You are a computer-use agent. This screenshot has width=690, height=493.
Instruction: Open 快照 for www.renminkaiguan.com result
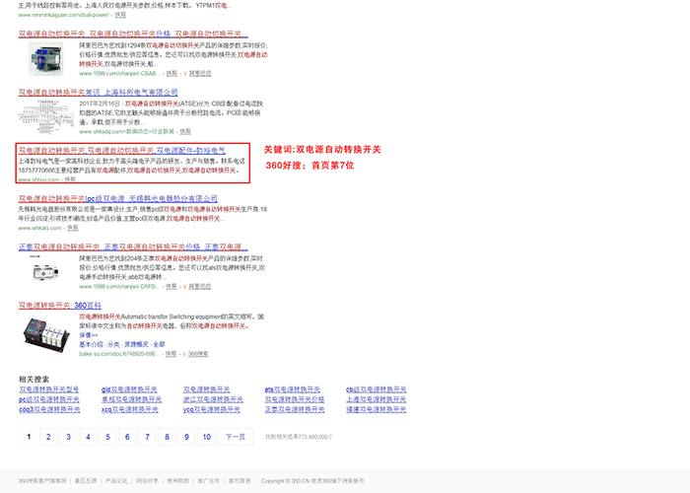coord(120,15)
